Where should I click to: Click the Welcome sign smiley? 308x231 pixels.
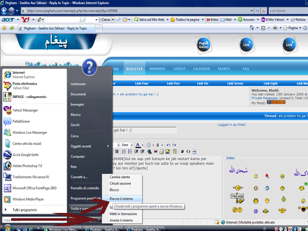(x=237, y=196)
